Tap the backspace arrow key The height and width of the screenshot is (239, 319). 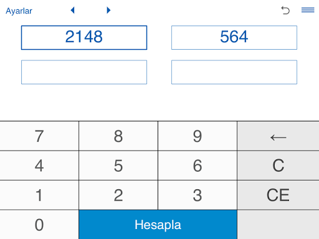278,136
